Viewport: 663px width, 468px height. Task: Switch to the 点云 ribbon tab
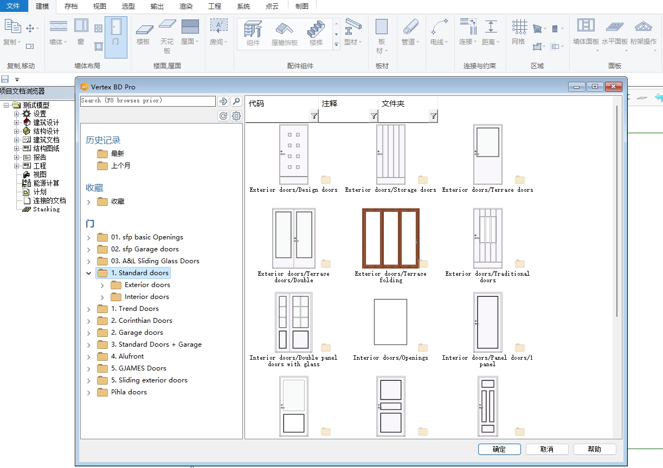coord(272,6)
